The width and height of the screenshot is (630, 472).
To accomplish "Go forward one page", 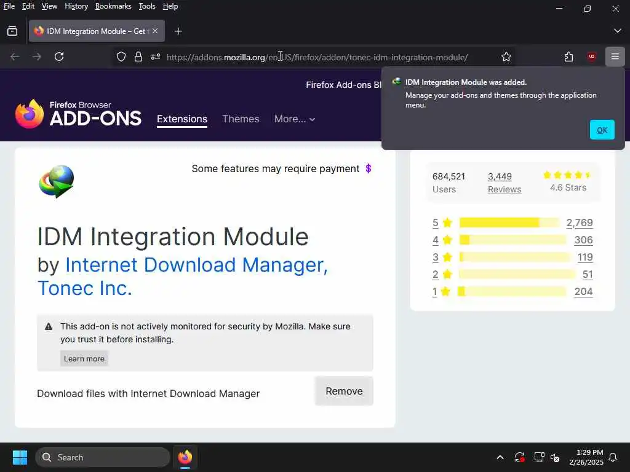I will (37, 57).
